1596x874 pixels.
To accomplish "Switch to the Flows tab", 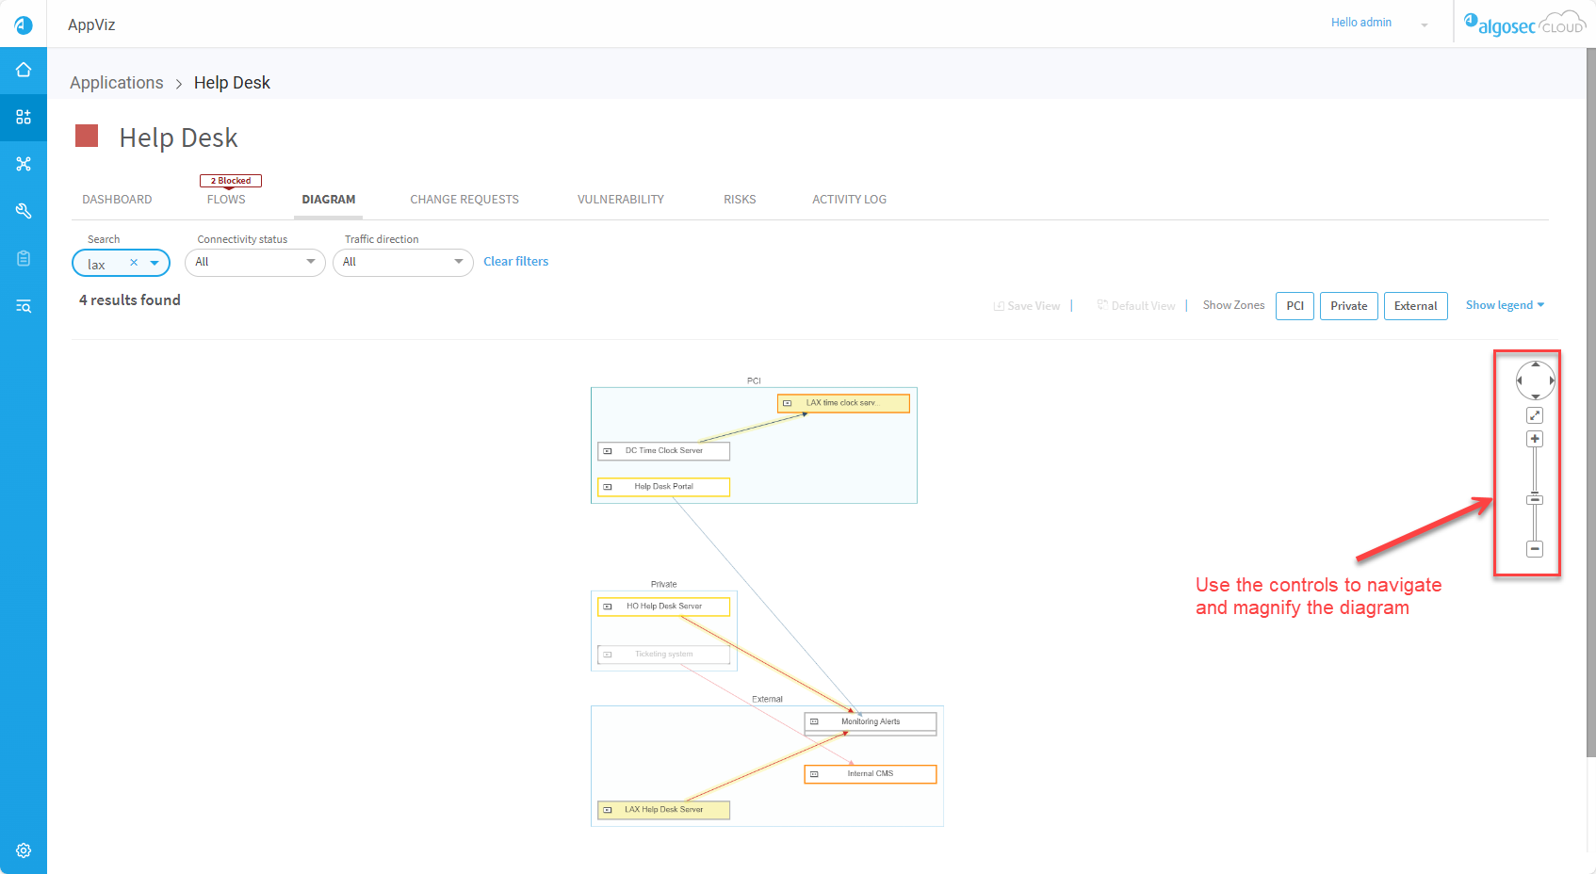I will (226, 200).
